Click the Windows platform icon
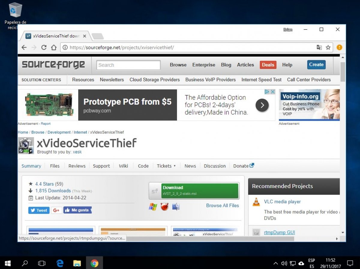 point(153,207)
